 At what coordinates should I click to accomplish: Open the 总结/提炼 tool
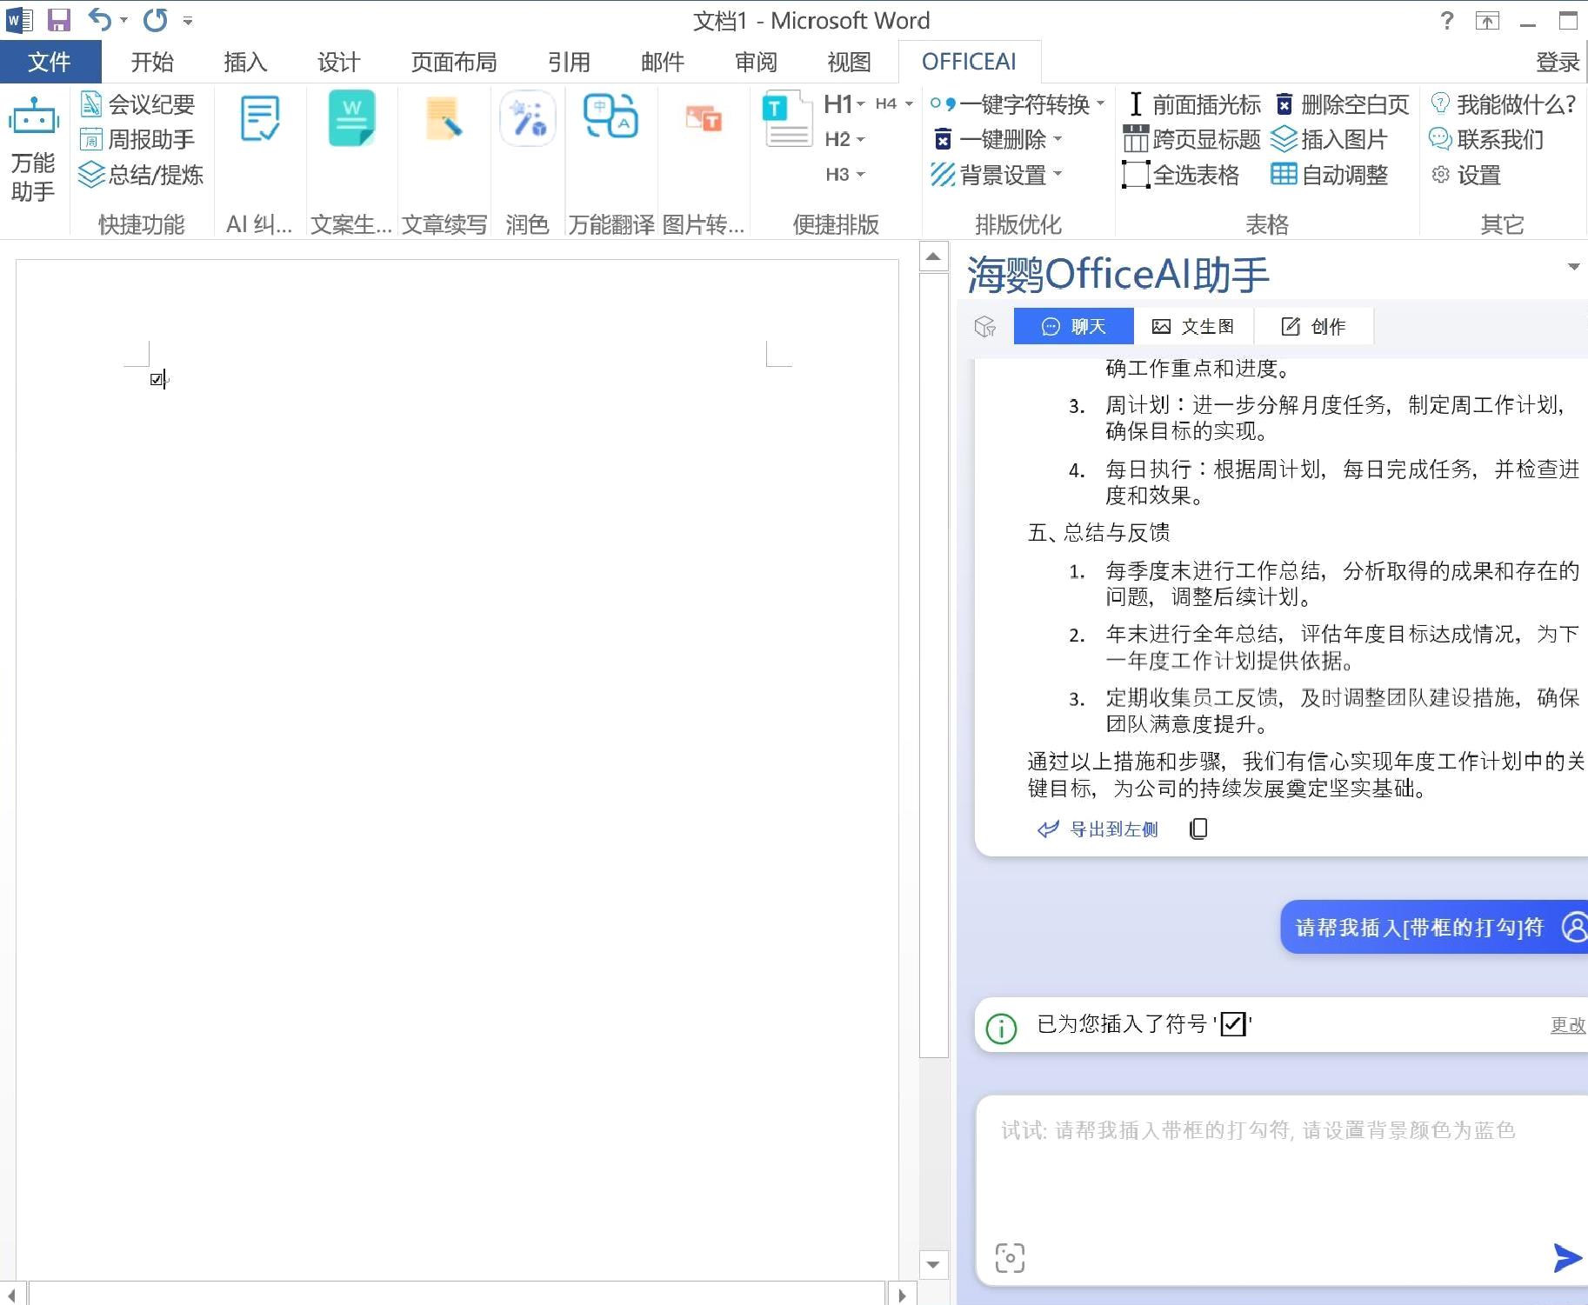coord(141,175)
